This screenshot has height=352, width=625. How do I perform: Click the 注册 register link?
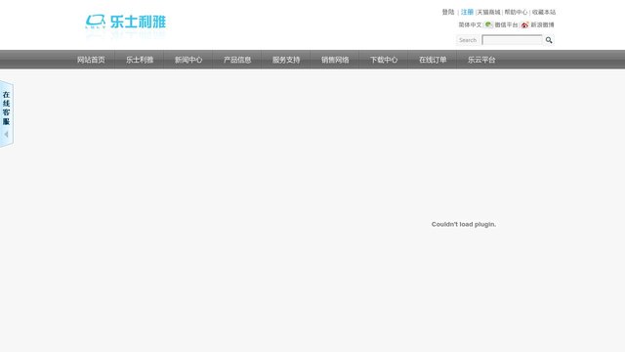(x=467, y=12)
